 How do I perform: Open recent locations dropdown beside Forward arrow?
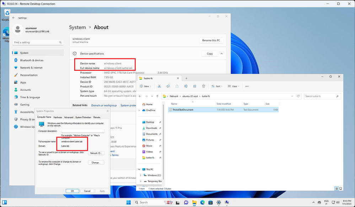pos(152,96)
